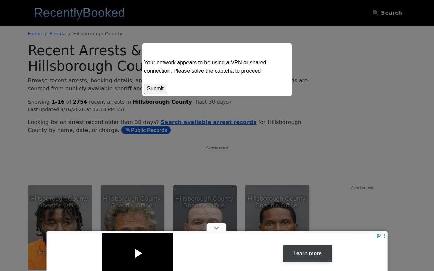Viewport: 434px width, 271px height.
Task: Go to Home breadcrumb
Action: click(x=35, y=34)
